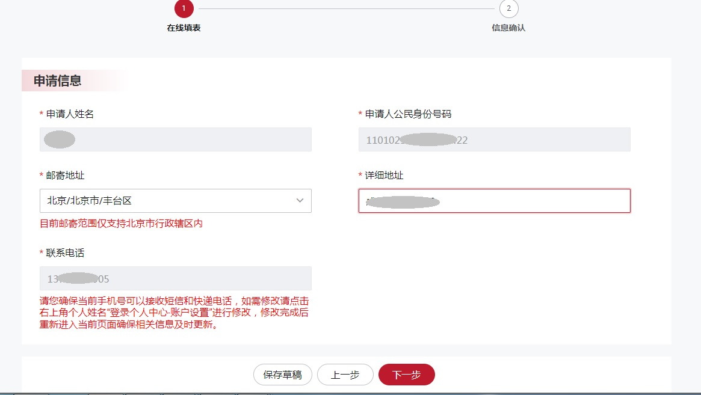Click the 联系电话 field label
Viewport: 701px width, 395px height.
point(65,253)
